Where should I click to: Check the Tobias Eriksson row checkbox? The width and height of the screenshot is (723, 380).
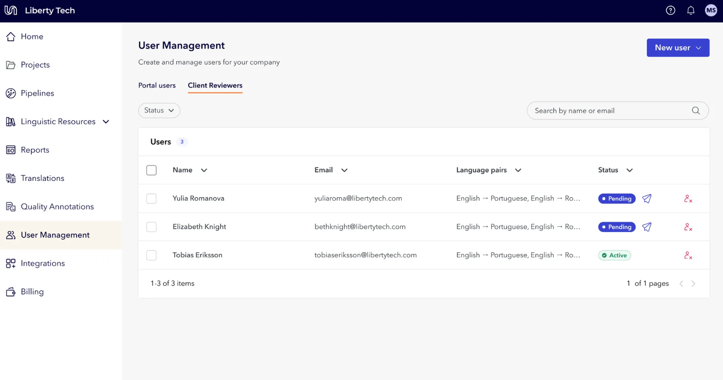(x=151, y=255)
